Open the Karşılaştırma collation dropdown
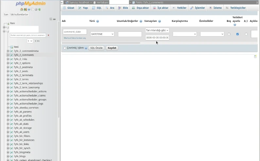 point(184,34)
